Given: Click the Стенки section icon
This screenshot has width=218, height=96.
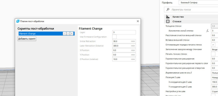Looking at the screenshot, I should (x=168, y=21).
